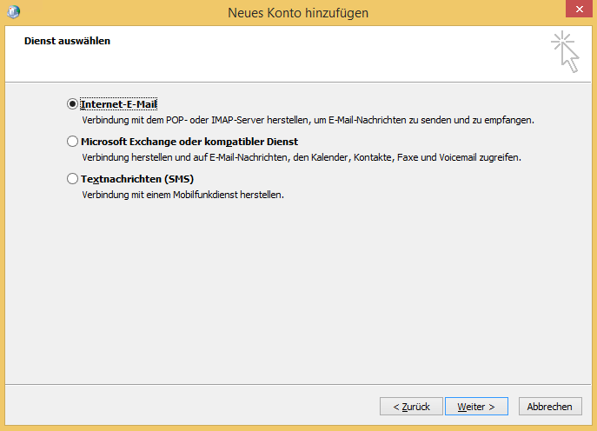Click the bold Microsoft Exchange label text
Screen dimensions: 597x431
pyautogui.click(x=189, y=141)
